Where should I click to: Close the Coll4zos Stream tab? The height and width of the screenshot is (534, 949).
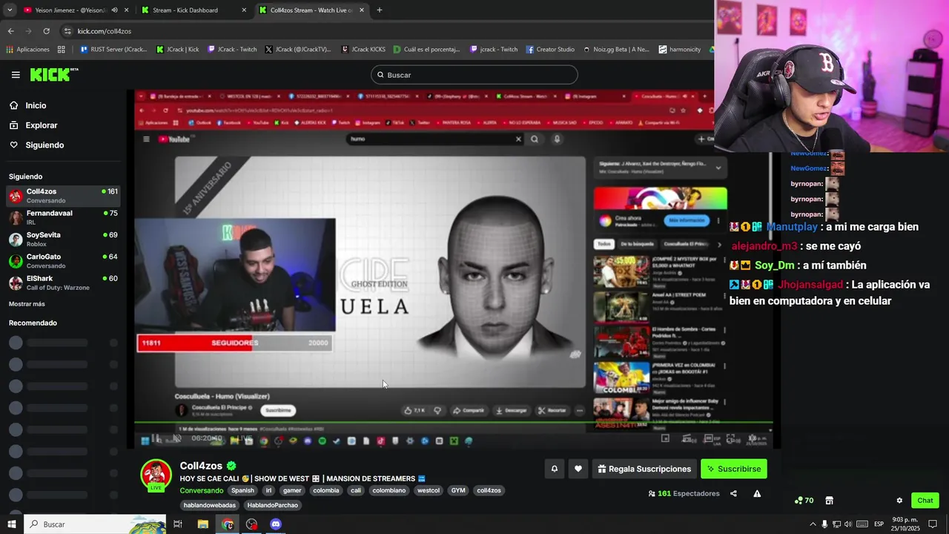(361, 10)
